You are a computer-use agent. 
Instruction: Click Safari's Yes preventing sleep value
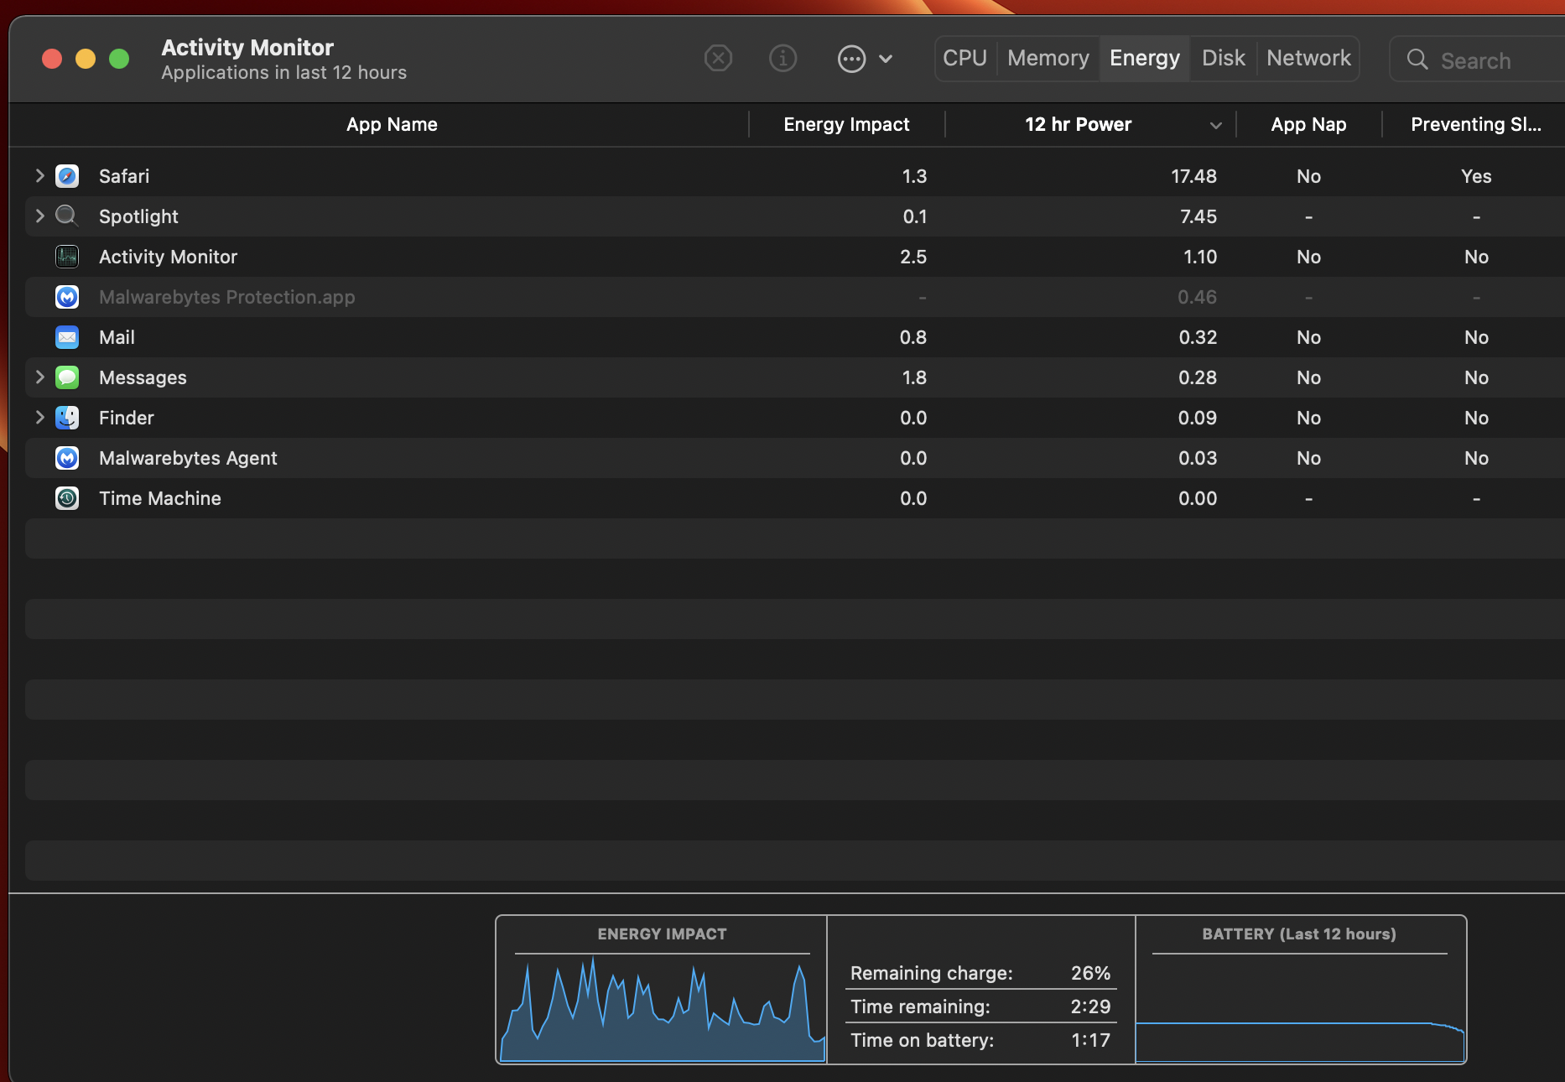[1476, 176]
